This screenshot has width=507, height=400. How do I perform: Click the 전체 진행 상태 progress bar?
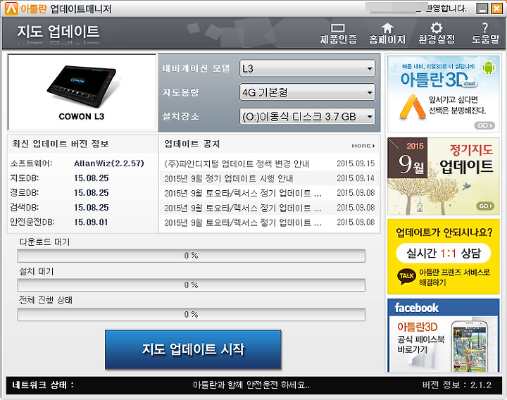[x=192, y=315]
